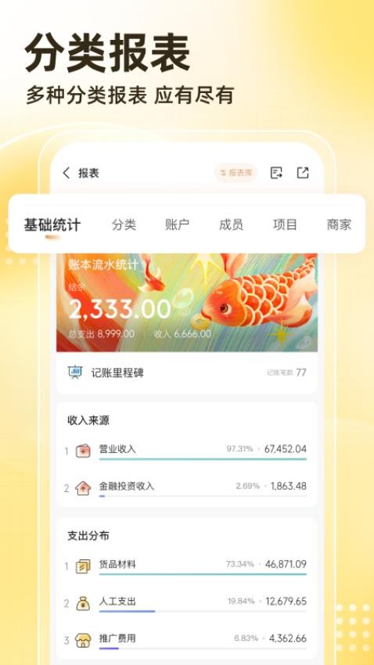Tap the 人工支出 money bag icon
374x665 pixels.
pos(83,603)
